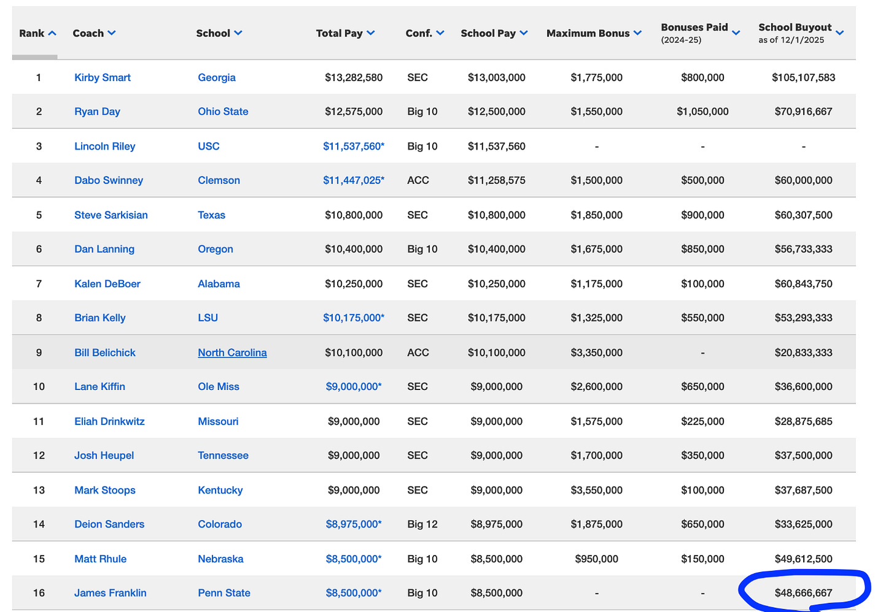Image resolution: width=894 pixels, height=612 pixels.
Task: Select Mark Stoops' $3,550,000 maximum bonus
Action: click(x=596, y=490)
